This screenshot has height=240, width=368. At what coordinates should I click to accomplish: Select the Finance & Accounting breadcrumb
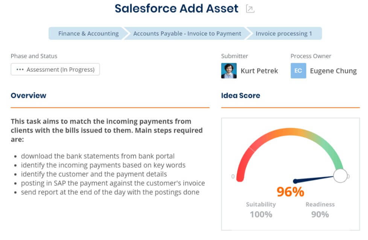(88, 33)
